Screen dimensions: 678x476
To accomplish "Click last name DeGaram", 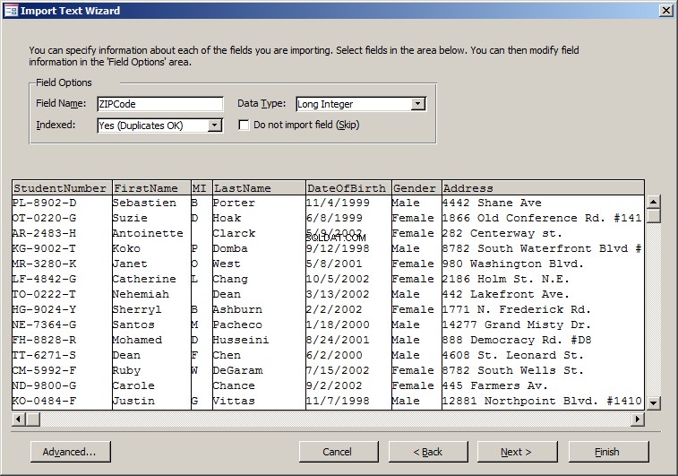I will 237,370.
